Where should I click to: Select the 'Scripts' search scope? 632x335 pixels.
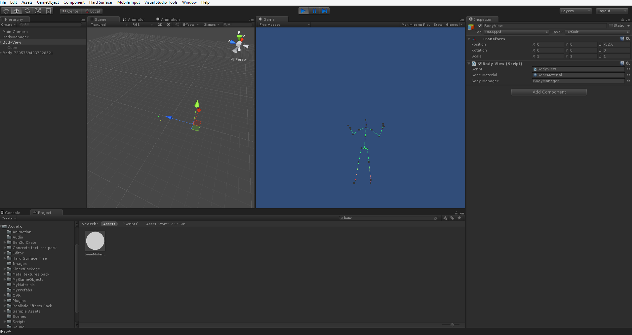(131, 224)
